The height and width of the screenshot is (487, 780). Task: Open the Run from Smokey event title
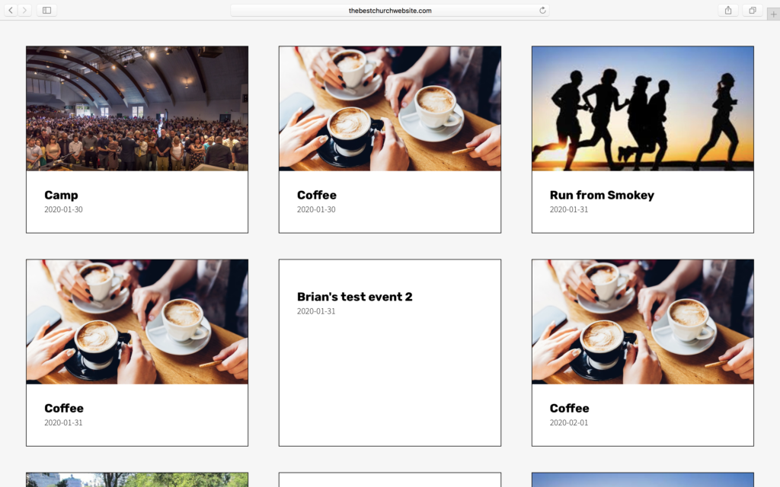tap(602, 195)
